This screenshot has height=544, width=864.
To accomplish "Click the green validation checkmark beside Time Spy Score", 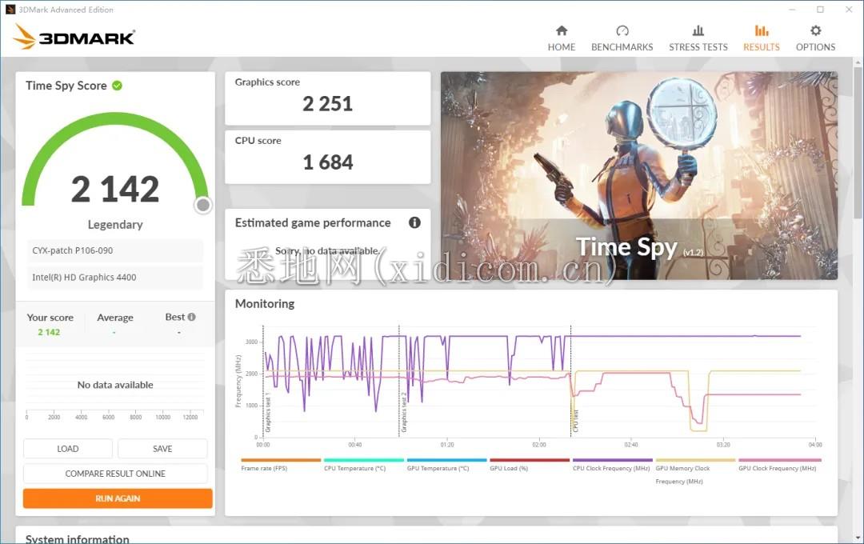I will [x=118, y=86].
